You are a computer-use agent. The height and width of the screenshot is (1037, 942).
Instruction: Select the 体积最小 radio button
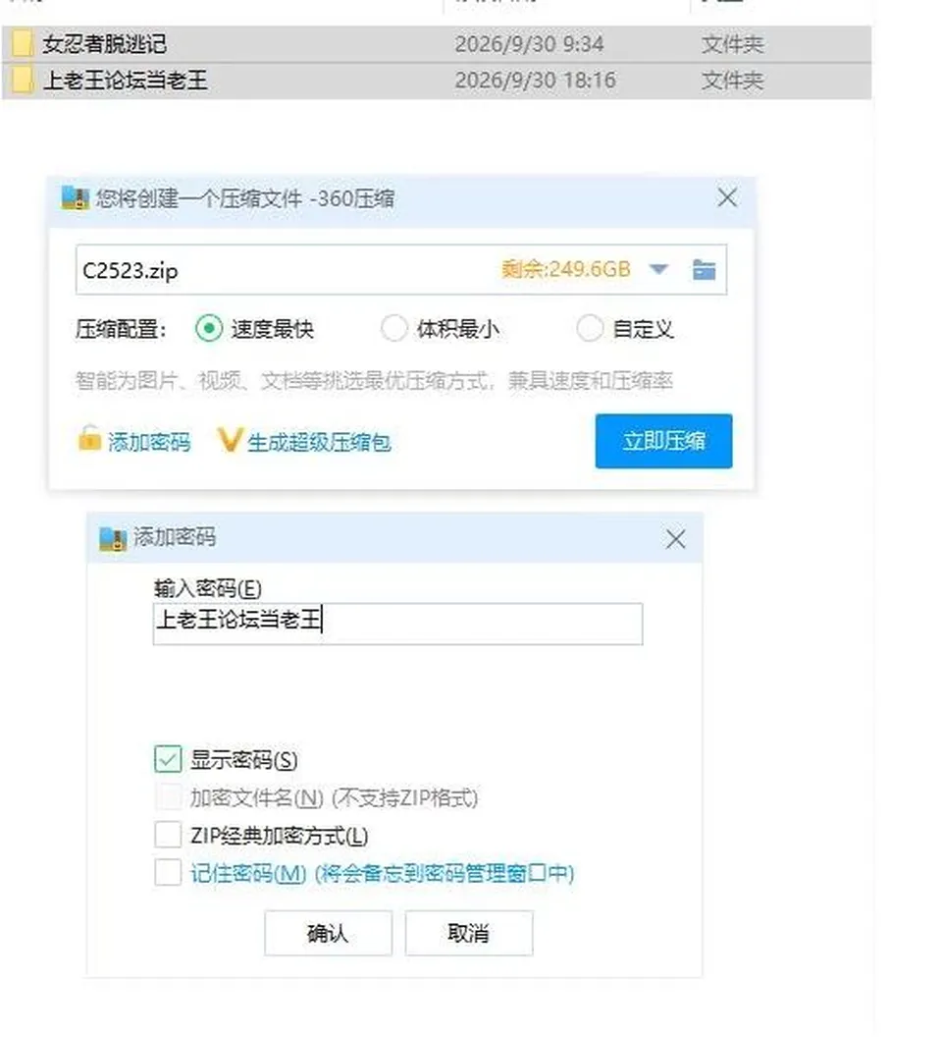394,328
